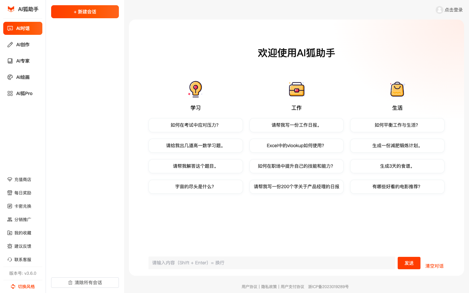The height and width of the screenshot is (293, 469).
Task: Open the AI绘画 sidebar item
Action: tap(23, 77)
